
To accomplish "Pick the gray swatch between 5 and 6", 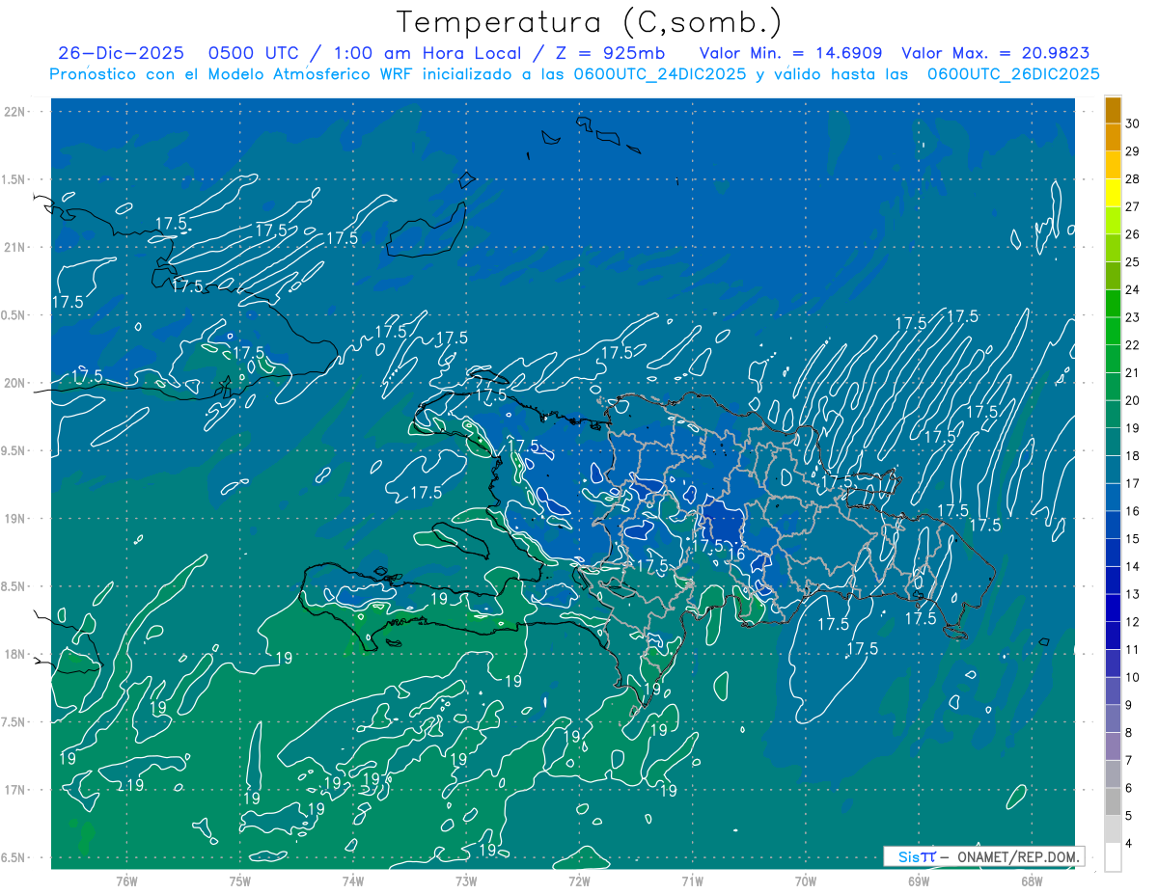I will pyautogui.click(x=1114, y=802).
